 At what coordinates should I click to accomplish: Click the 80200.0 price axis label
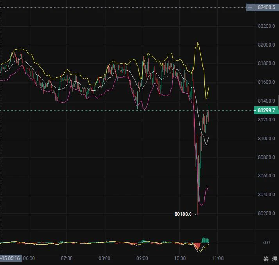click(266, 213)
